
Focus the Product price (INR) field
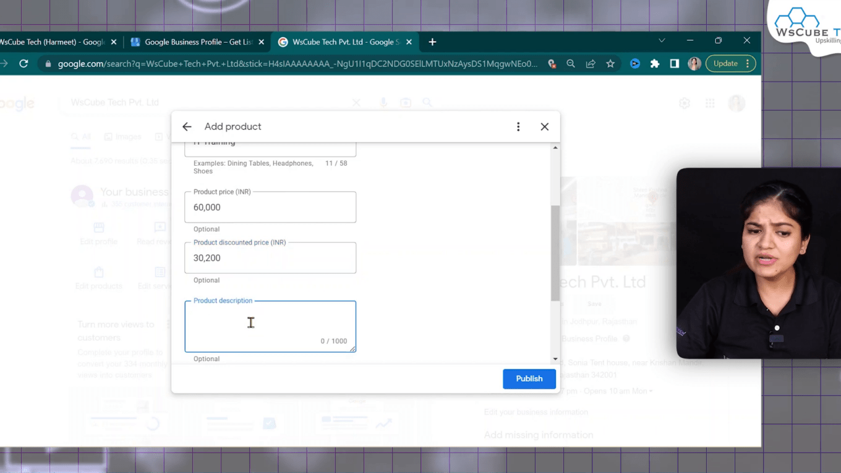pos(270,207)
